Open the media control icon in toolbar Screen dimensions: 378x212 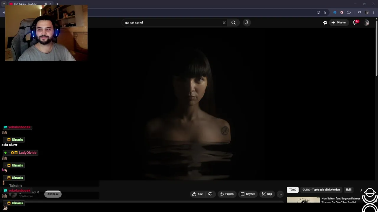pos(359,12)
